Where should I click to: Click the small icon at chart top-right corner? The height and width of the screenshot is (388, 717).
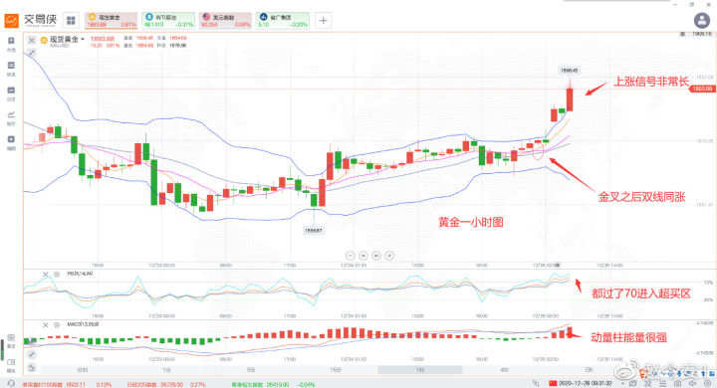(682, 34)
